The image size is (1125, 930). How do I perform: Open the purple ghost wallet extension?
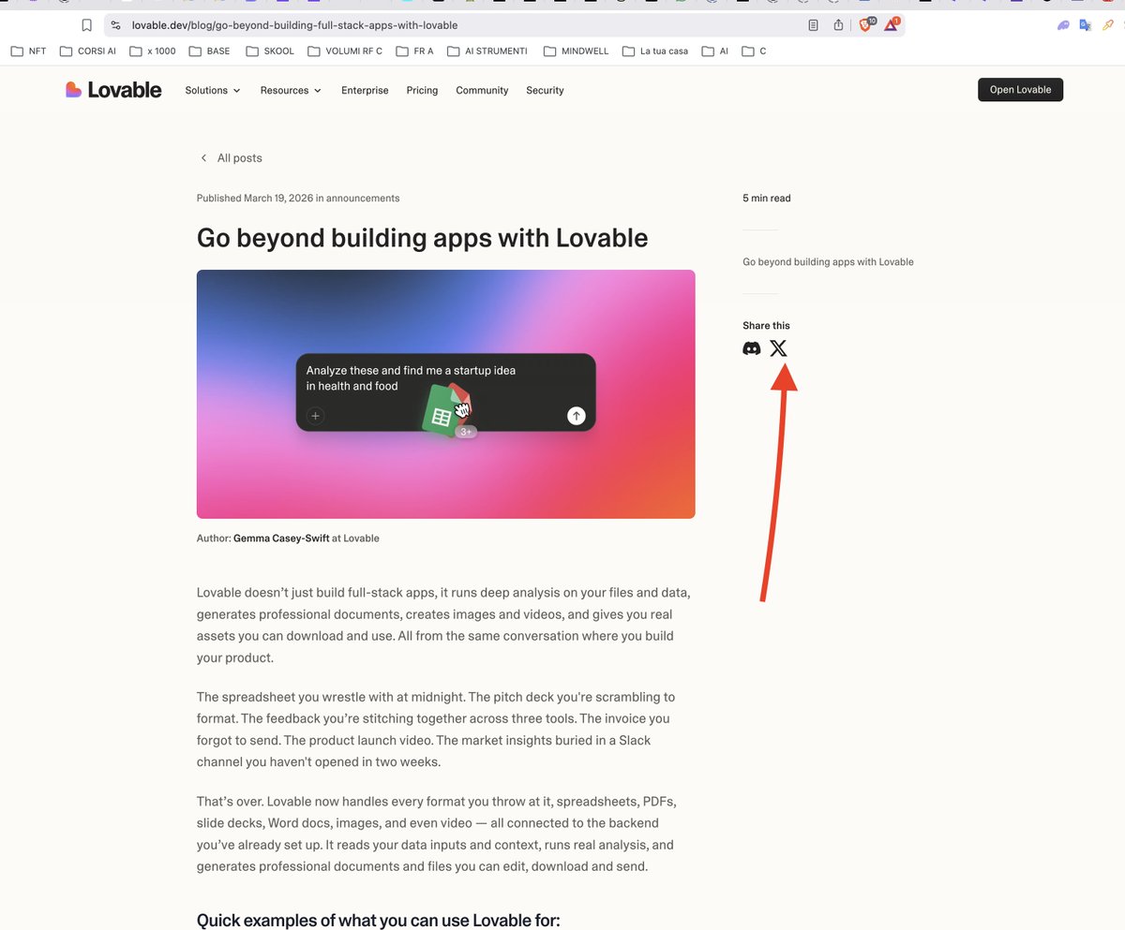coord(1063,25)
